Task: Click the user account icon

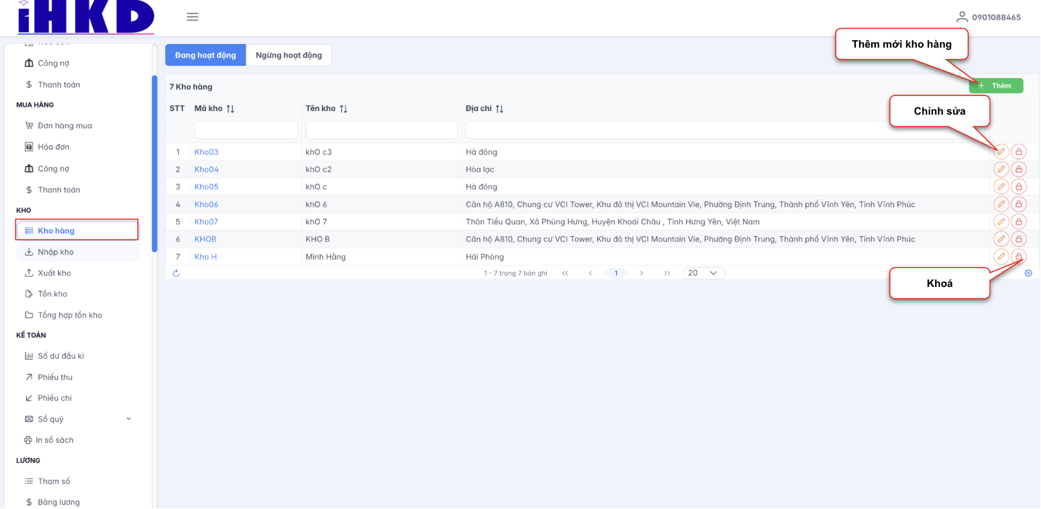Action: [961, 17]
